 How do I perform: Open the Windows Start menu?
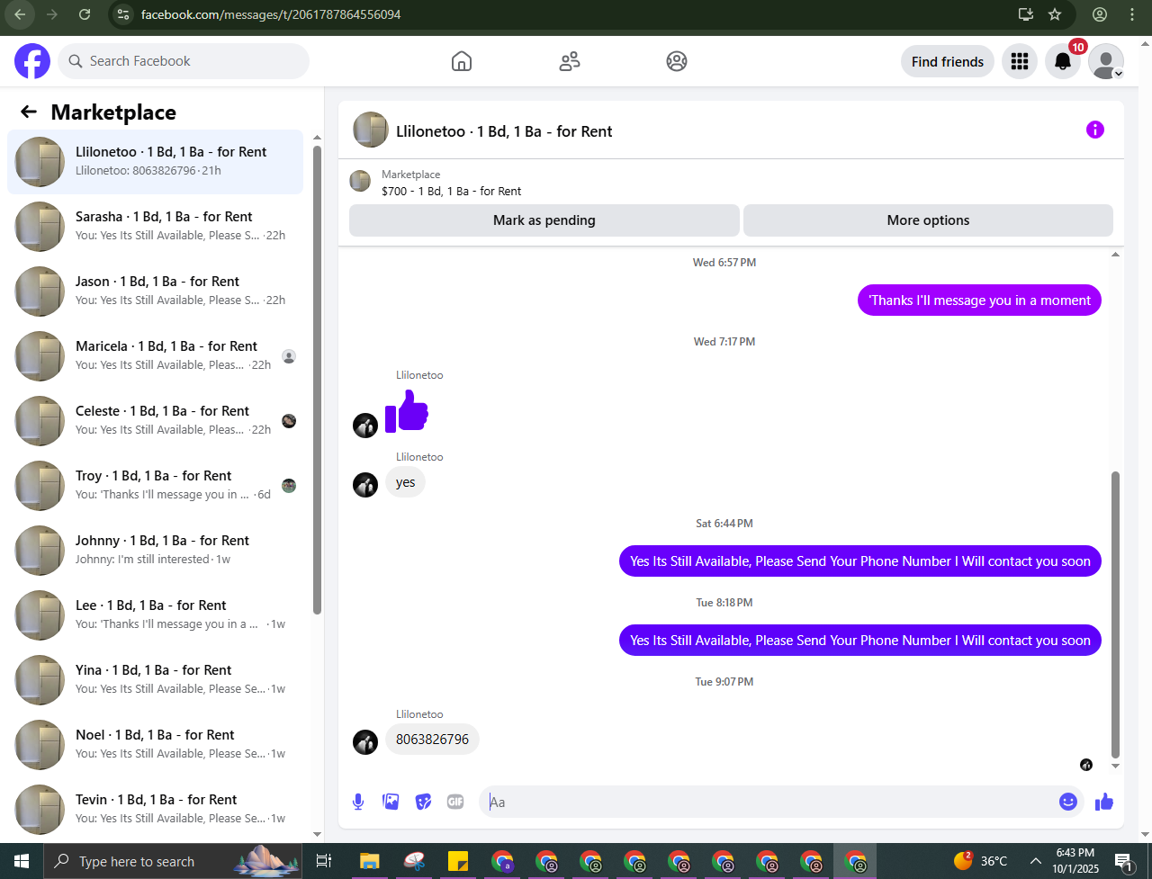[22, 861]
